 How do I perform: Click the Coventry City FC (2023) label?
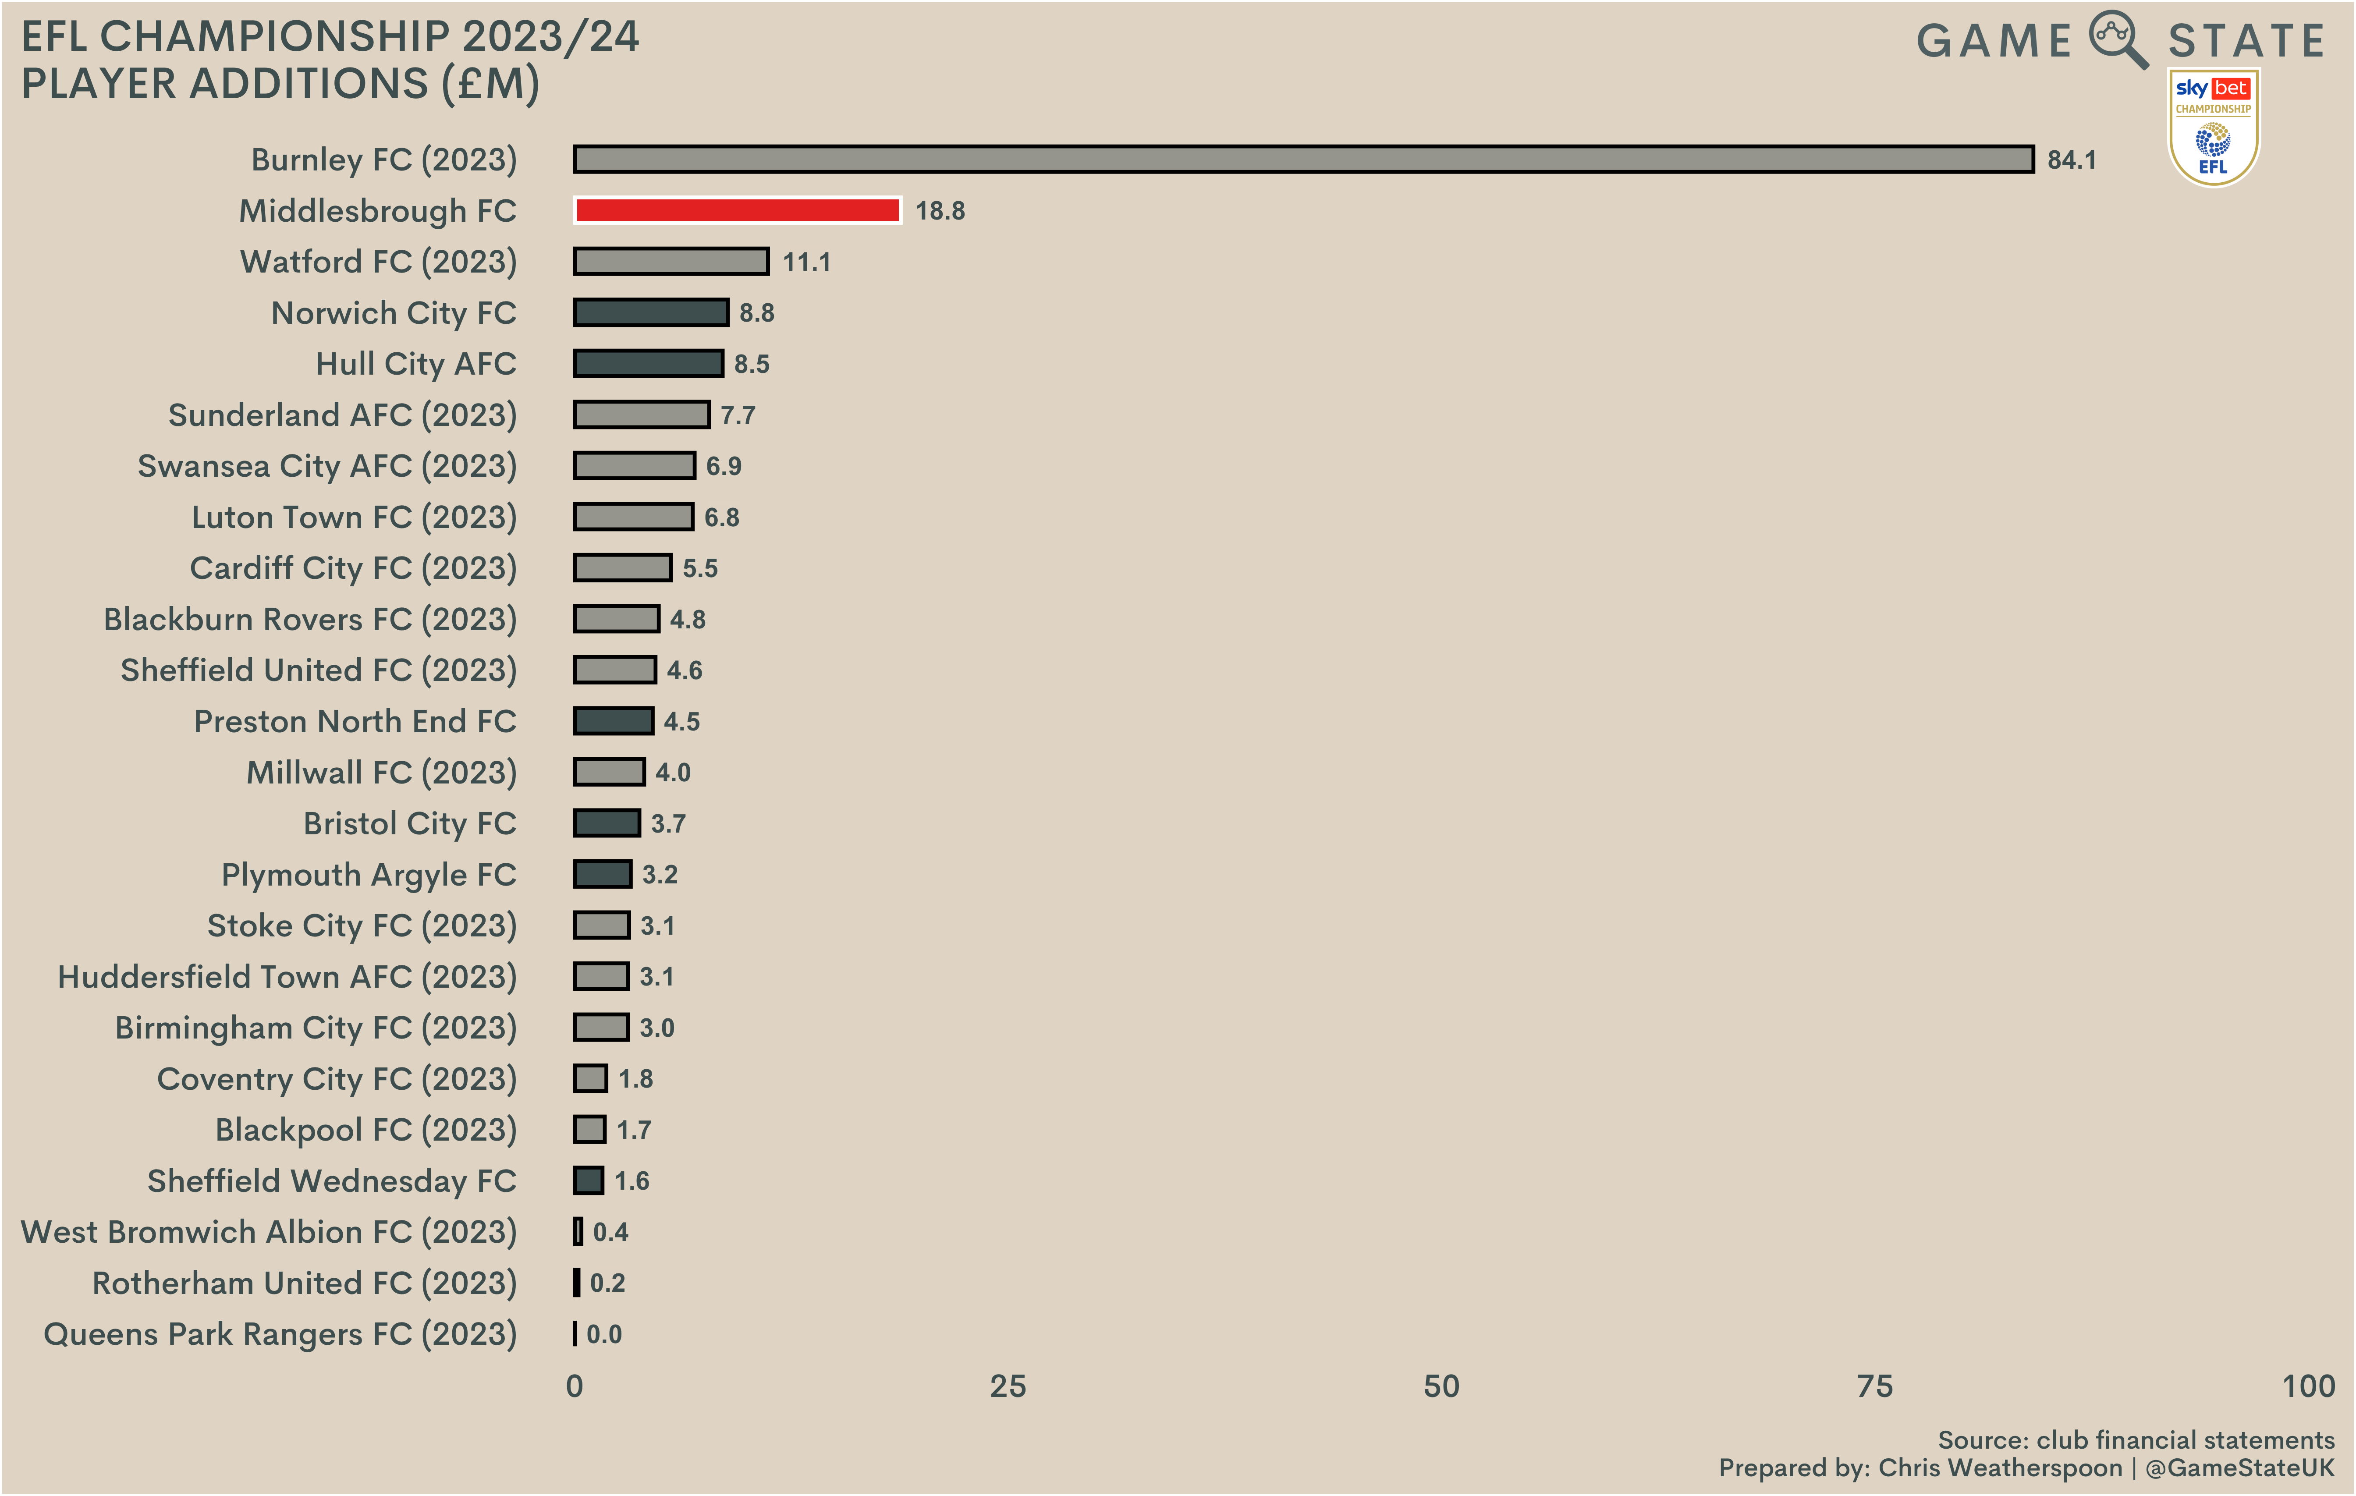[337, 1079]
